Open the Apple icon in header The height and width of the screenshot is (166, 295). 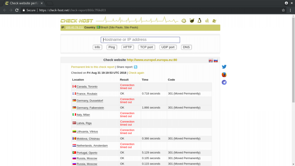pos(207,20)
